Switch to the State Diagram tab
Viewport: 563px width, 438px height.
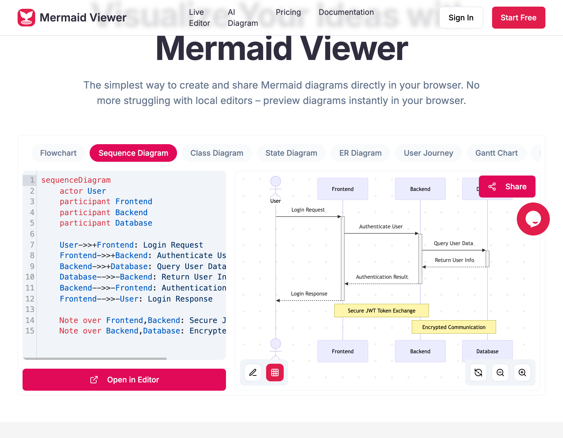click(x=291, y=153)
